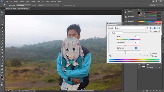This screenshot has width=164, height=92.
Task: Click the add layer mask icon
Action: click(147, 91)
